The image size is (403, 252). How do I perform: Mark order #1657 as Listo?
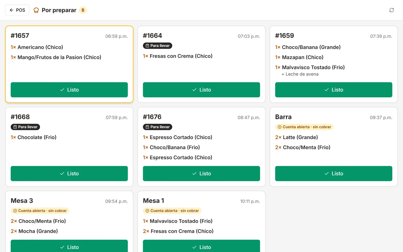[69, 90]
